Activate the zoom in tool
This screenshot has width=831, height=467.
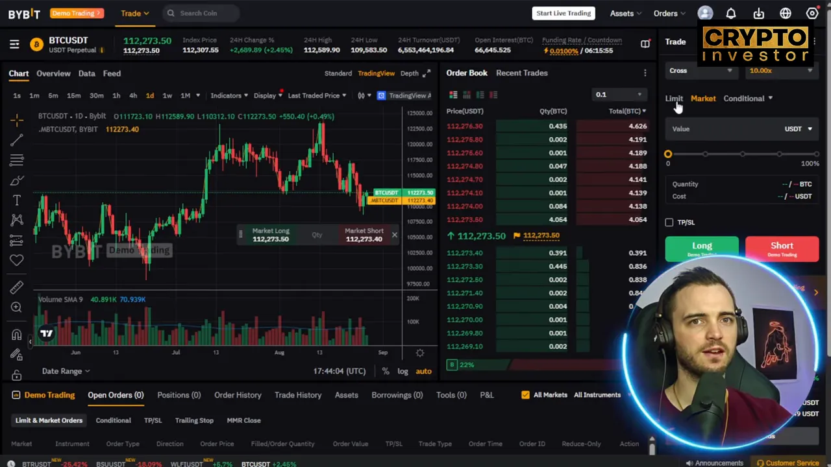click(17, 307)
